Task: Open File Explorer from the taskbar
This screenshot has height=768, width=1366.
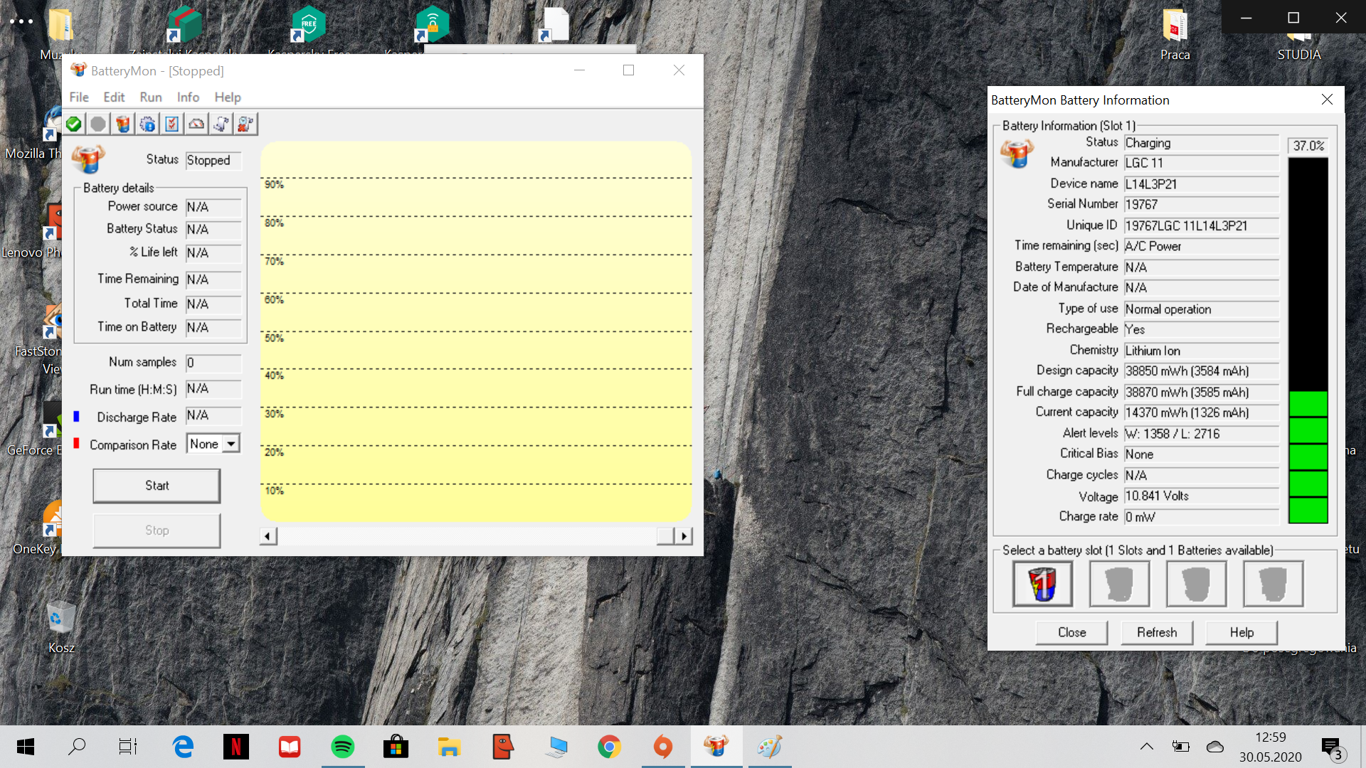Action: point(449,747)
